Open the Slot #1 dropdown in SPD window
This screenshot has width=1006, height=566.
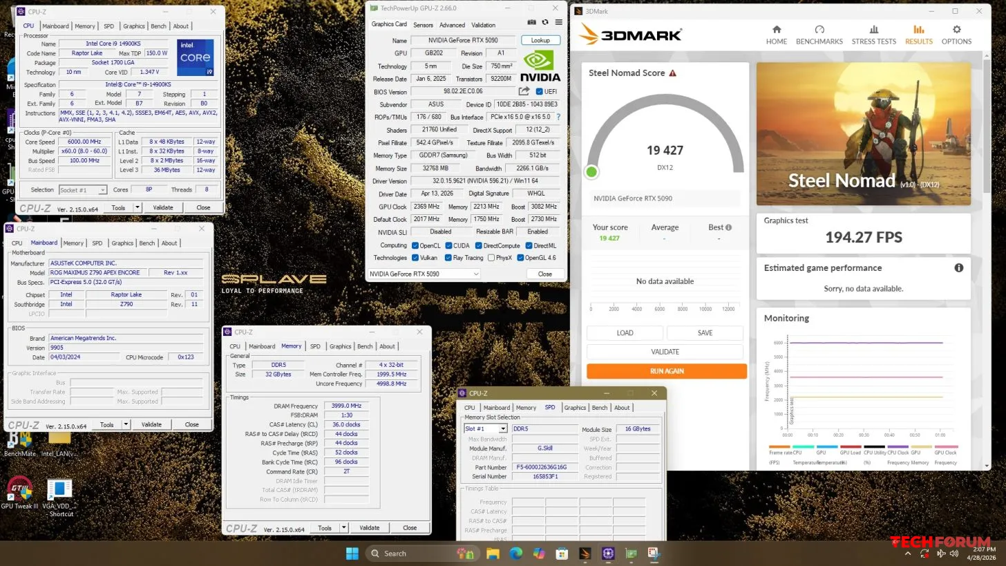tap(485, 428)
